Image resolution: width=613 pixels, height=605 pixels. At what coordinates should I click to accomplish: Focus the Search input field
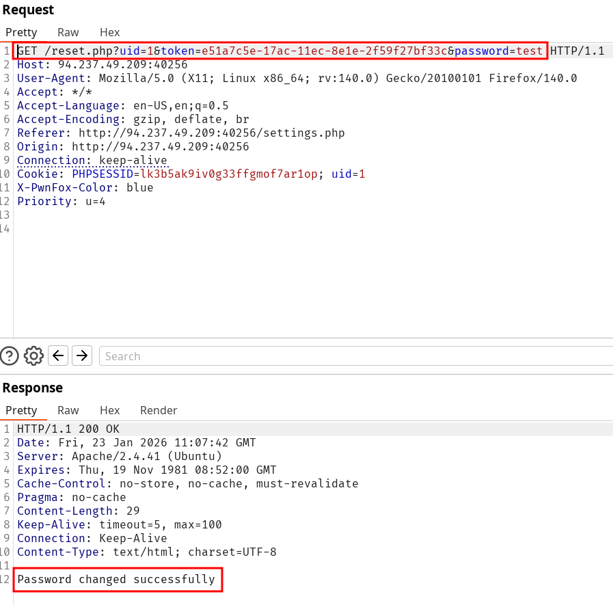pyautogui.click(x=355, y=356)
